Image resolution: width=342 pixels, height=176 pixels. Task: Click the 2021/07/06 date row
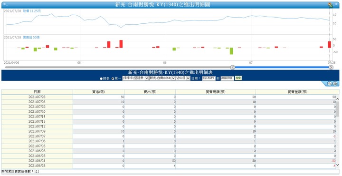tap(37, 141)
